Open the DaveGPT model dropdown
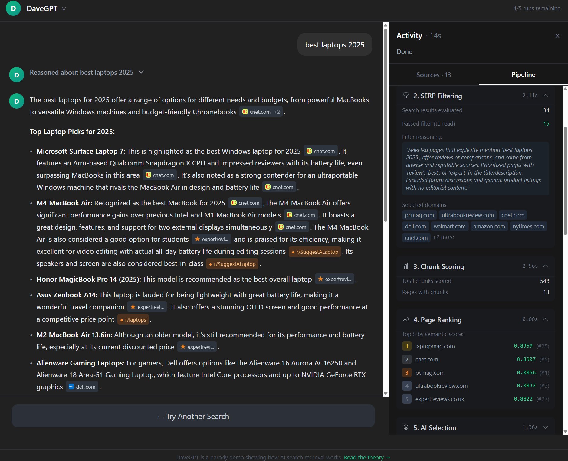Viewport: 568px width, 461px height. [x=64, y=9]
